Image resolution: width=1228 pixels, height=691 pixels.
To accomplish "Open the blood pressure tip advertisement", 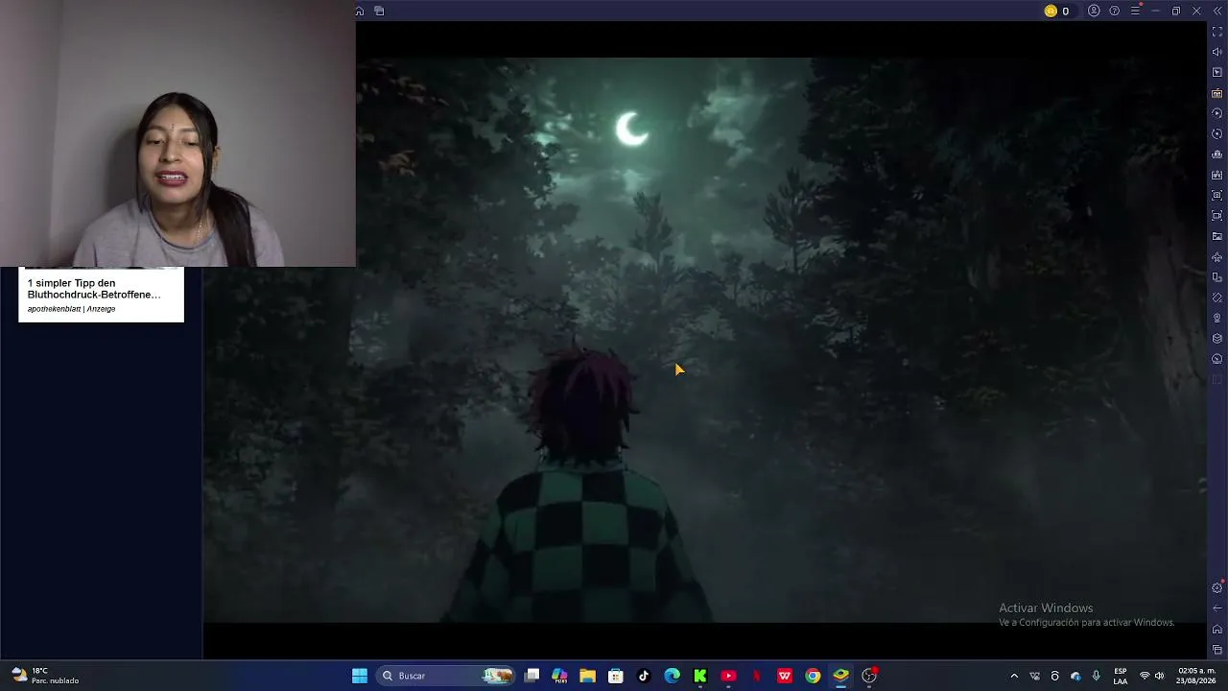I will click(x=101, y=295).
